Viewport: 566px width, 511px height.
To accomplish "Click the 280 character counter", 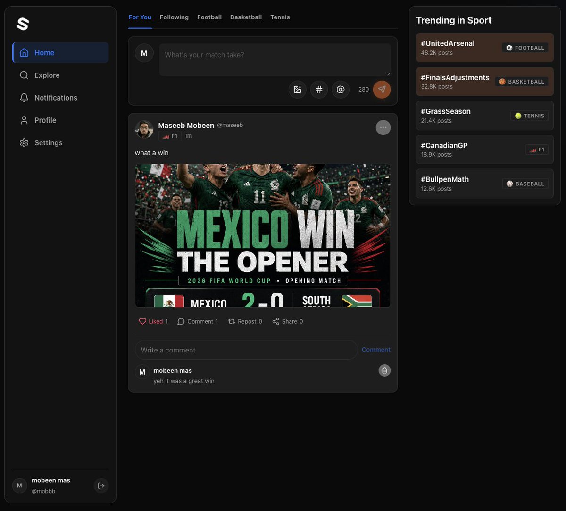I will tap(364, 89).
